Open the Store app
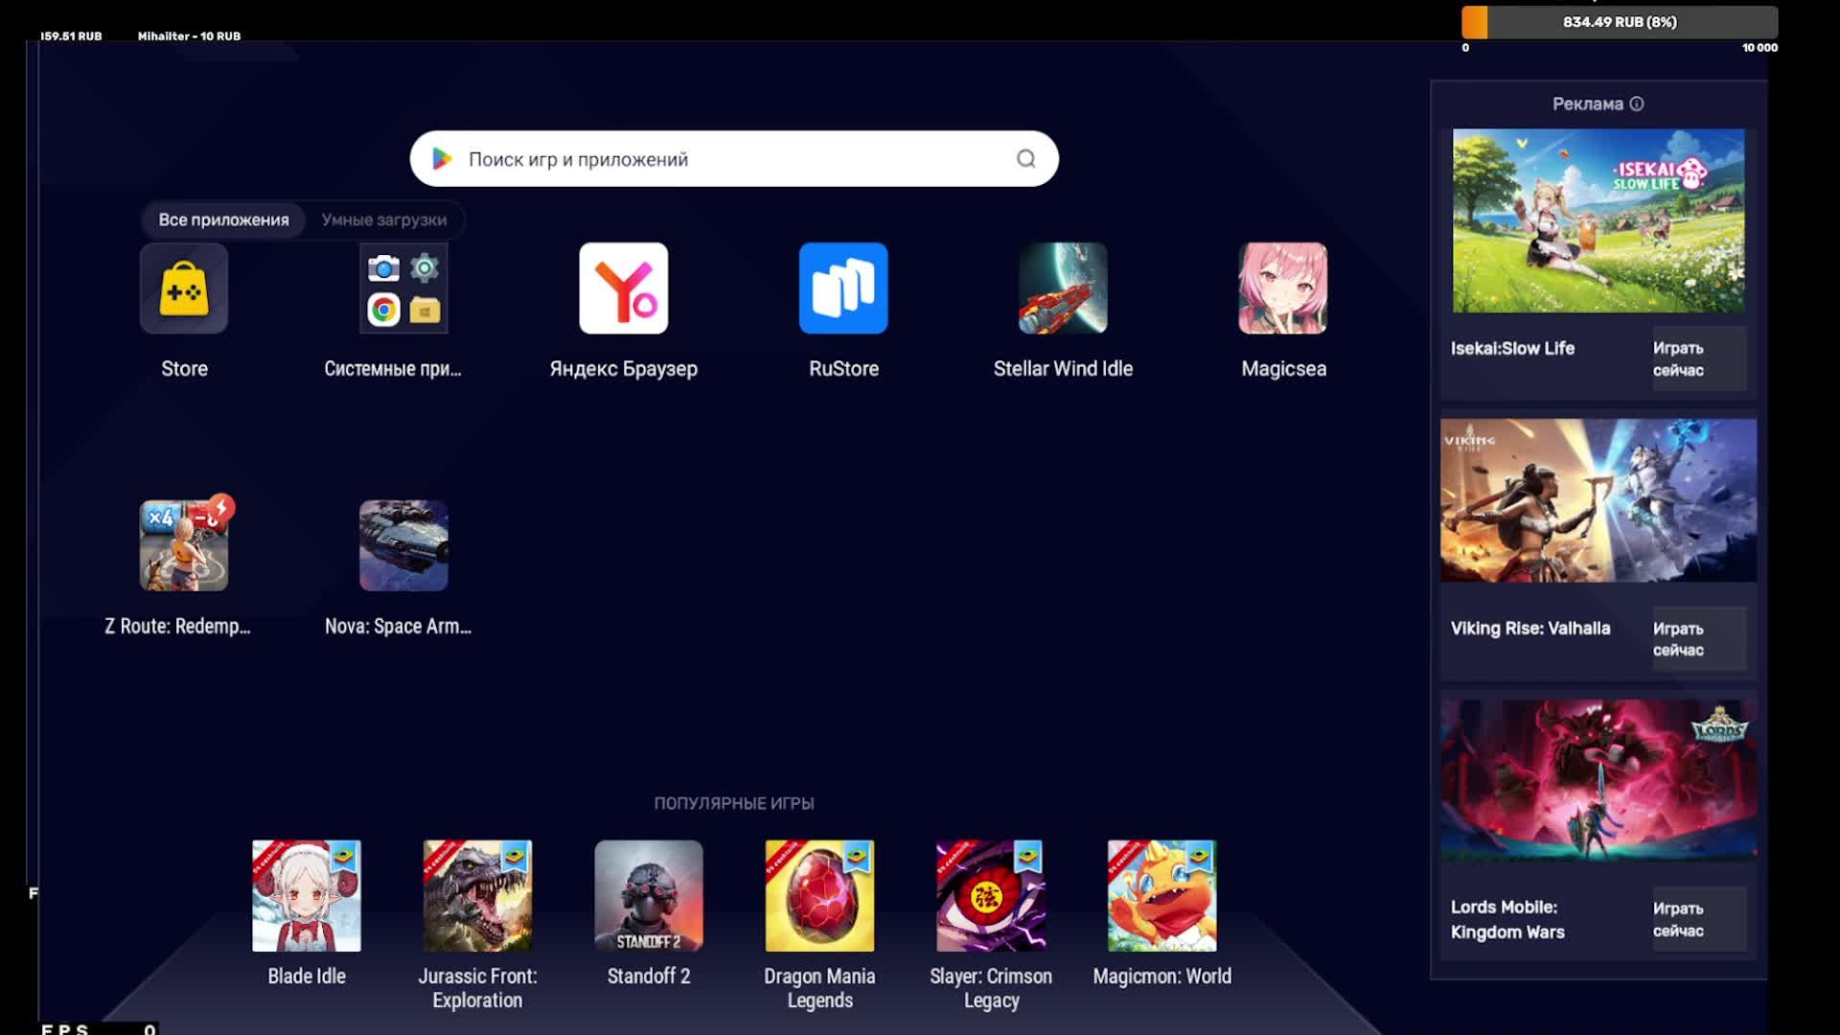This screenshot has height=1035, width=1840. [184, 288]
